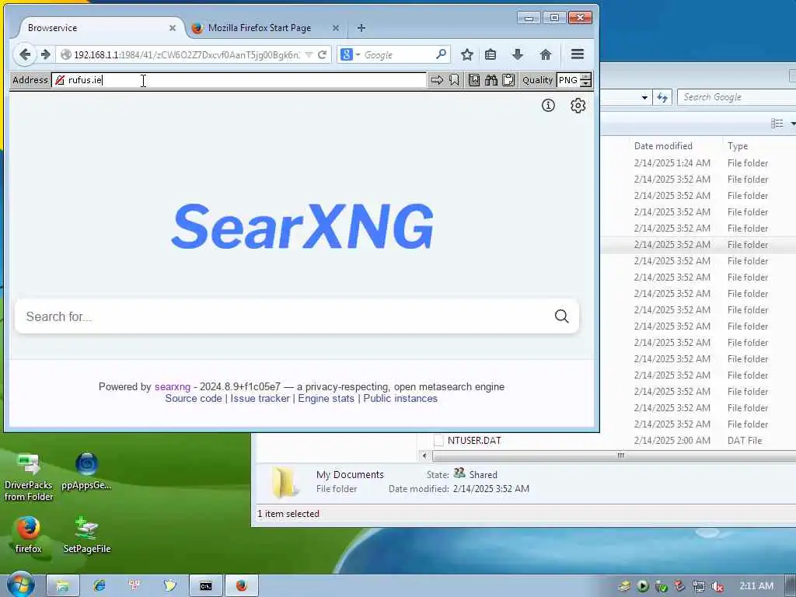The height and width of the screenshot is (597, 796).
Task: Close the Mozilla Firefox Start Page tab
Action: point(336,28)
